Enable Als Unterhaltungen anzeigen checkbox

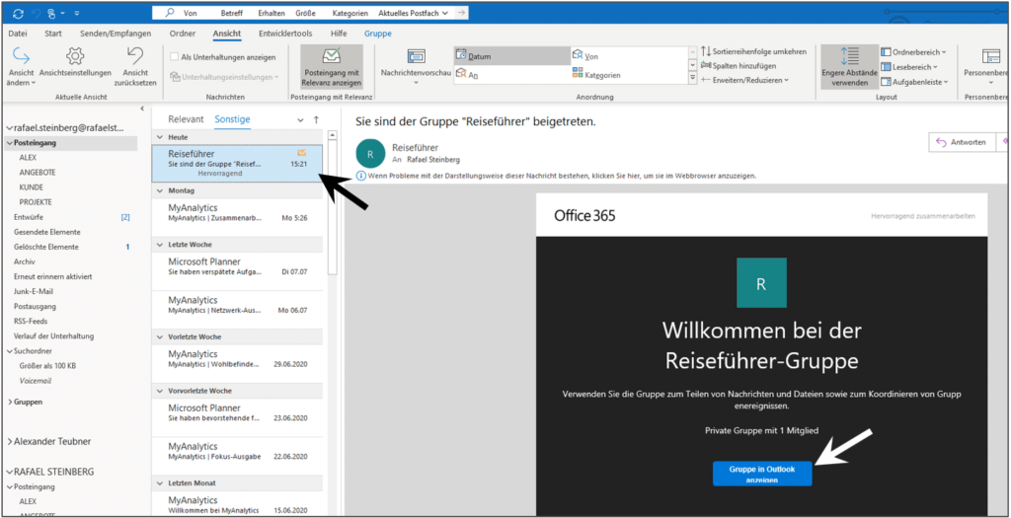point(174,57)
